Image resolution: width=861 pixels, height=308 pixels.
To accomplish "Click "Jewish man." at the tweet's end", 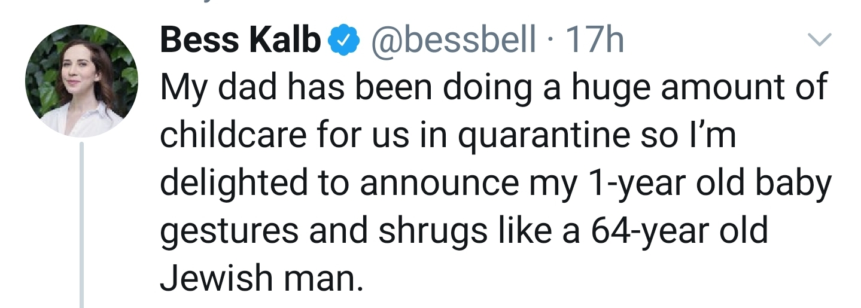I will coord(261,278).
